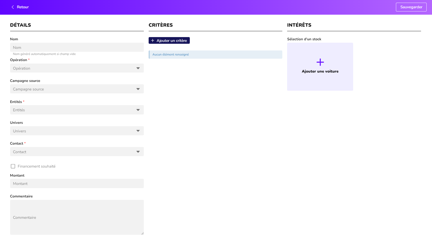Click inside the Commentaire text area
The width and height of the screenshot is (432, 250).
[x=77, y=217]
